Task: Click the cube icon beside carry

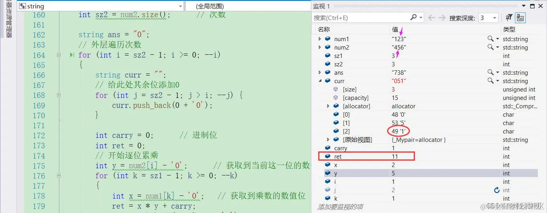Action: [x=328, y=148]
